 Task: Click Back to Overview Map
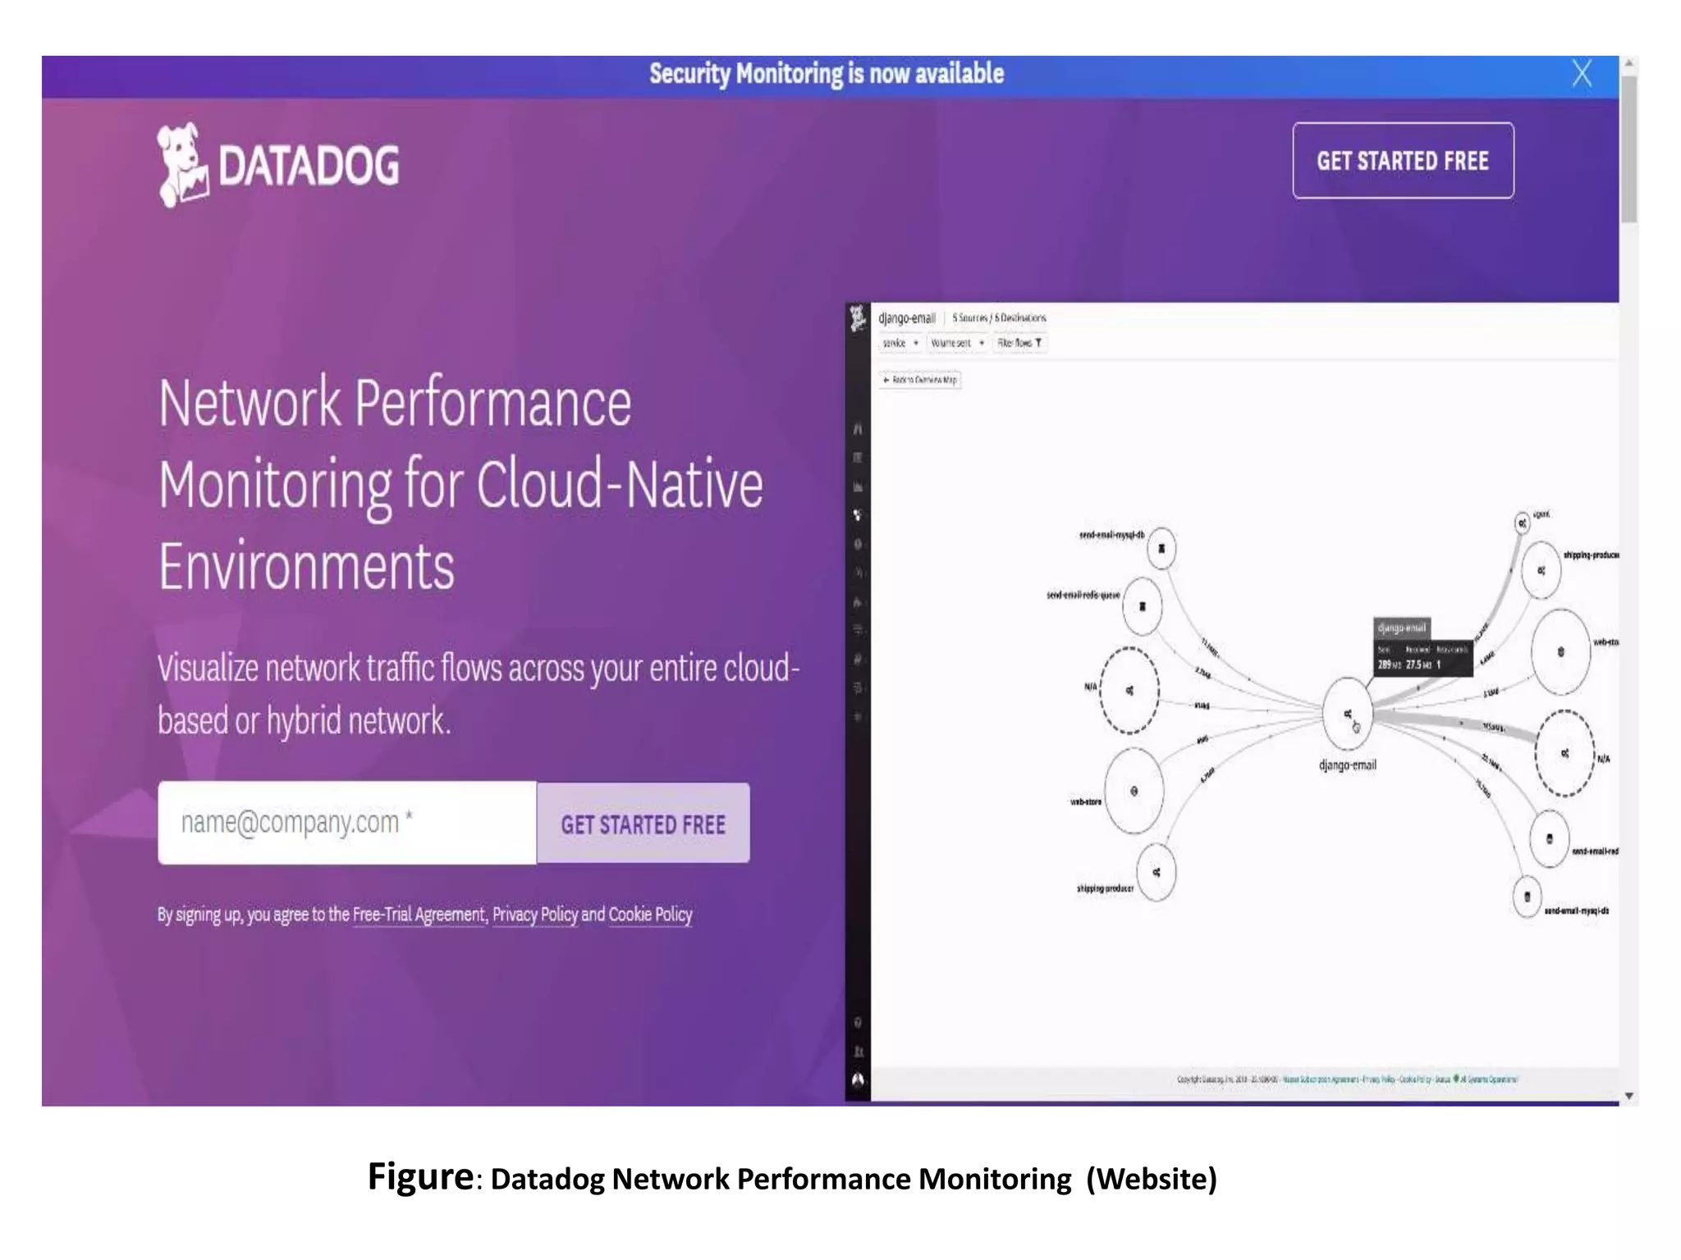[919, 380]
